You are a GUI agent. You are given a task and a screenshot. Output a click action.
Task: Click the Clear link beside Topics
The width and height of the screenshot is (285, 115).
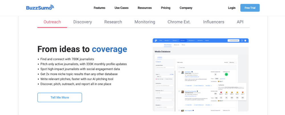click(172, 74)
